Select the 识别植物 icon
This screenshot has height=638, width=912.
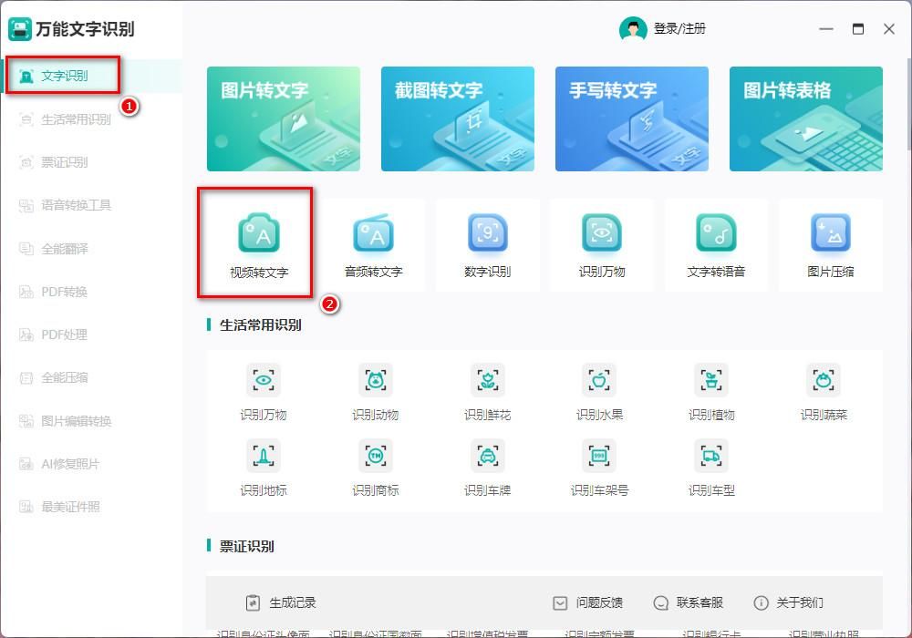pos(711,392)
